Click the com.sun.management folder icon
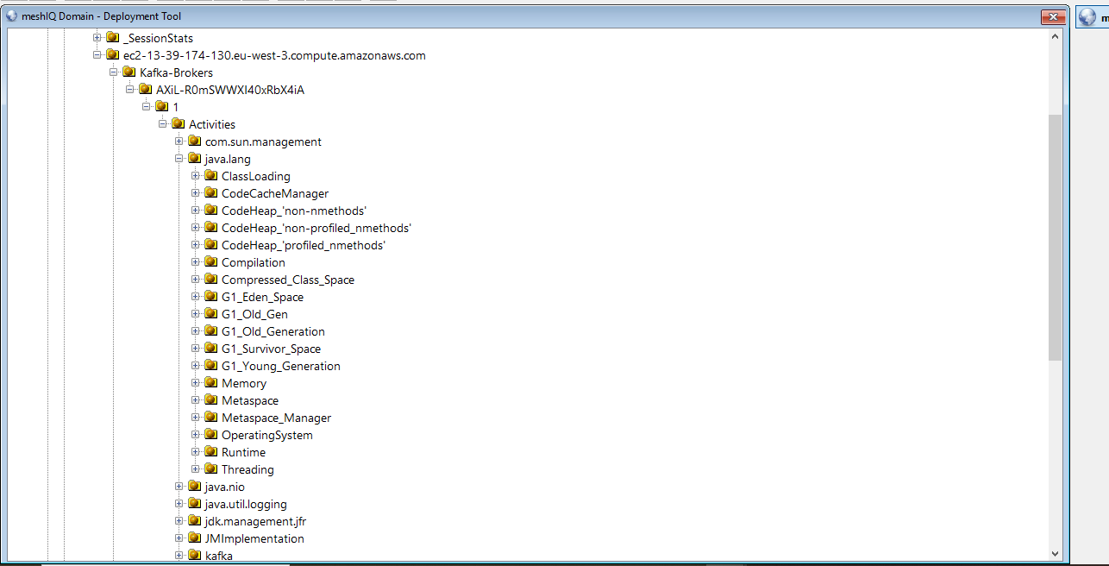The image size is (1109, 566). coord(195,141)
